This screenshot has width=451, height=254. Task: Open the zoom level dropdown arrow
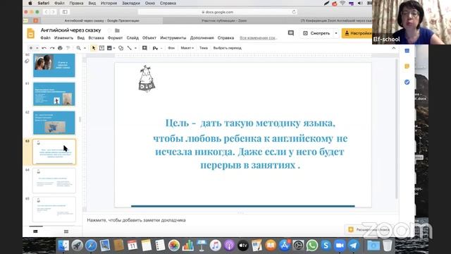[85, 48]
